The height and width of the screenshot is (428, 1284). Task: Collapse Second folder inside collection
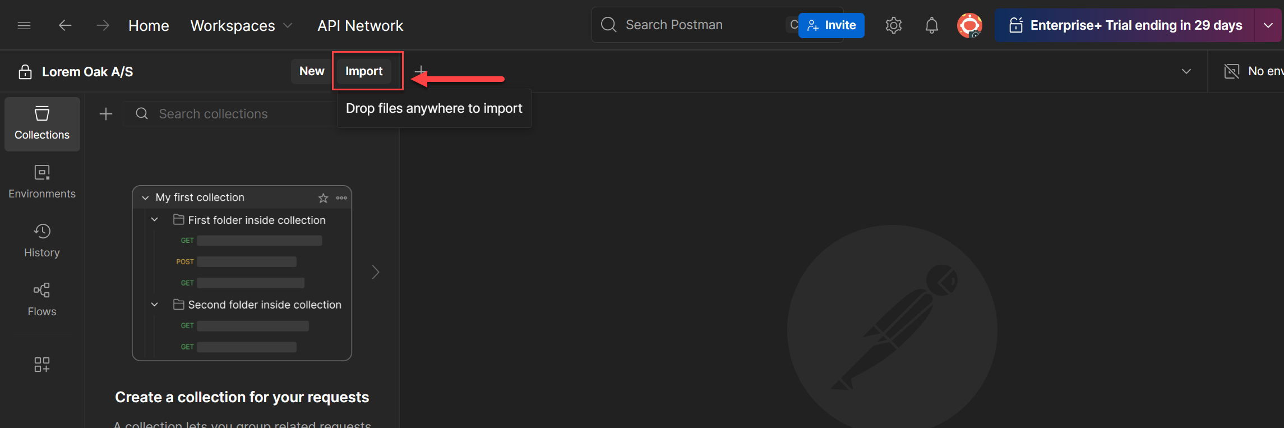pos(155,305)
